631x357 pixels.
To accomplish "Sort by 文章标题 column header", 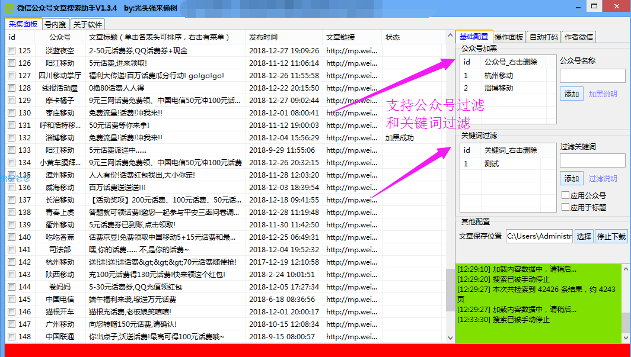I will 165,37.
